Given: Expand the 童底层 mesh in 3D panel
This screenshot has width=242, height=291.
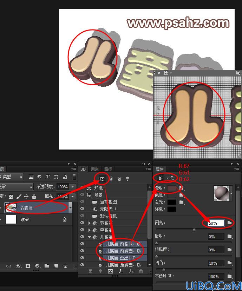Looking at the screenshot, I should click(x=89, y=230).
